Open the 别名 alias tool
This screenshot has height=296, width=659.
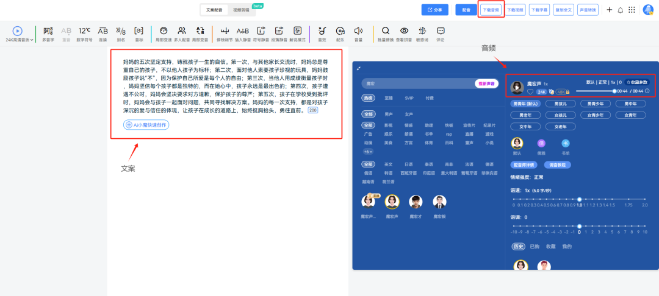click(x=121, y=34)
